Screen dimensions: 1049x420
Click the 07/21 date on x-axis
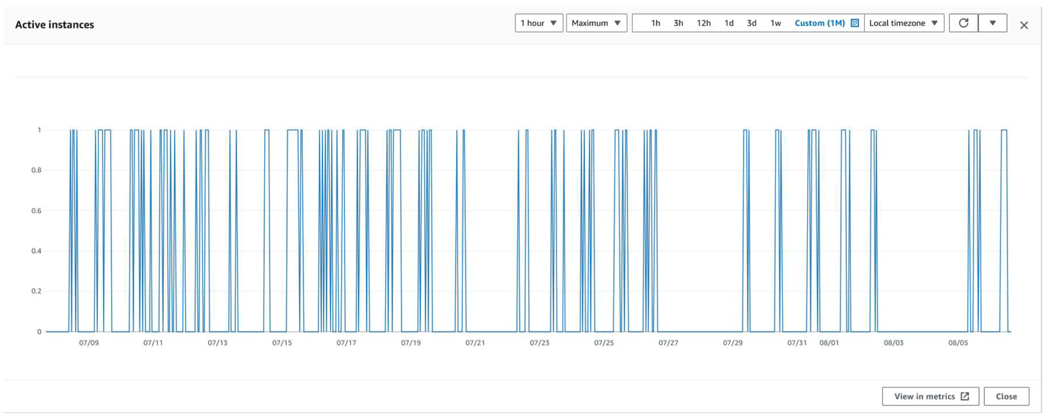click(475, 343)
